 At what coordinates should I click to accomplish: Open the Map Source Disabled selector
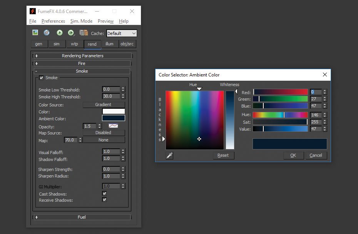click(x=104, y=133)
